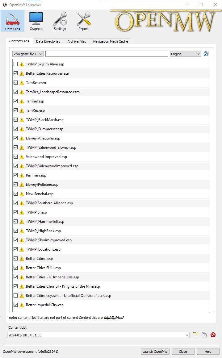Viewport: 222px width, 358px height.
Task: Switch to Navigation Mesh Cache tab
Action: [x=111, y=41]
